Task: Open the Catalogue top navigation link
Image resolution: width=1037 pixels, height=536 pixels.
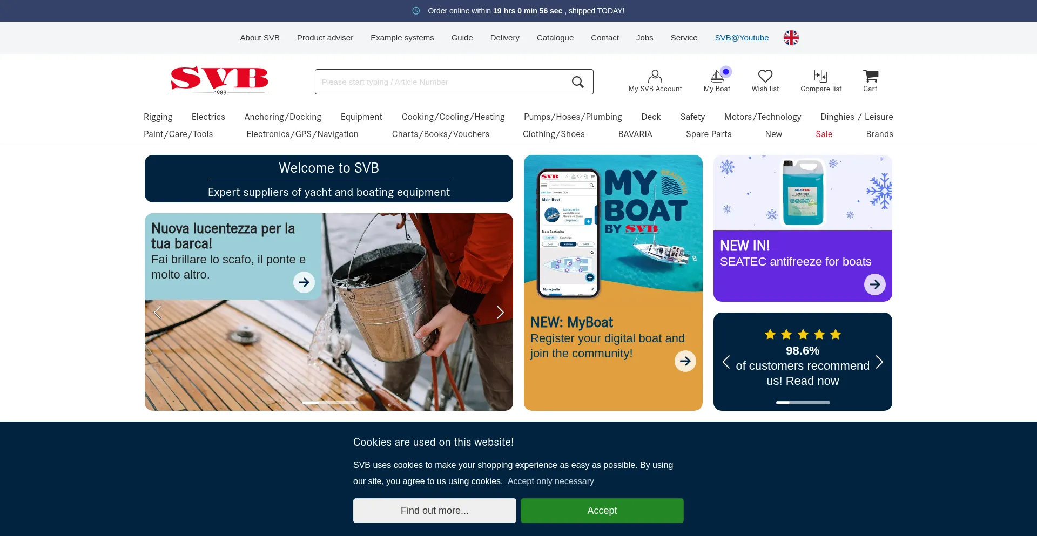Action: click(x=555, y=38)
